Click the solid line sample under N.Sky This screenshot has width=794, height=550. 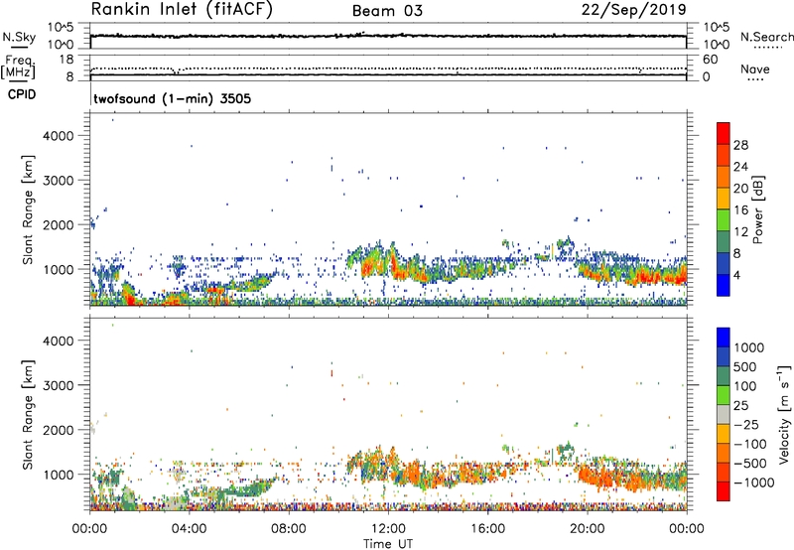19,47
